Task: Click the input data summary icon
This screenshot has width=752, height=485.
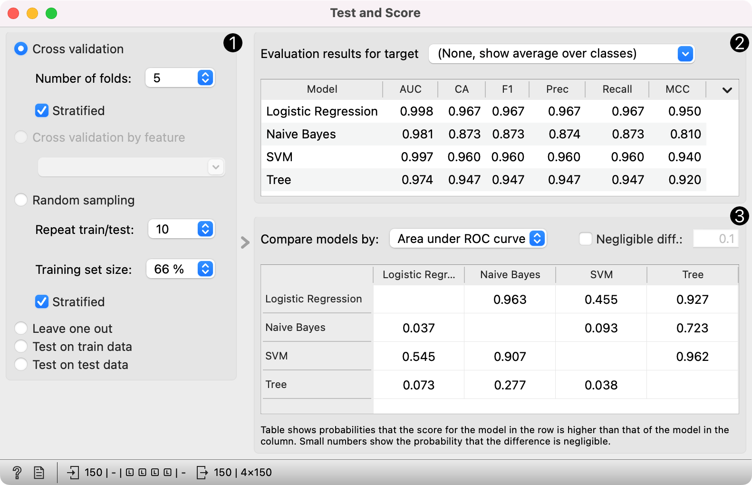Action: click(73, 472)
